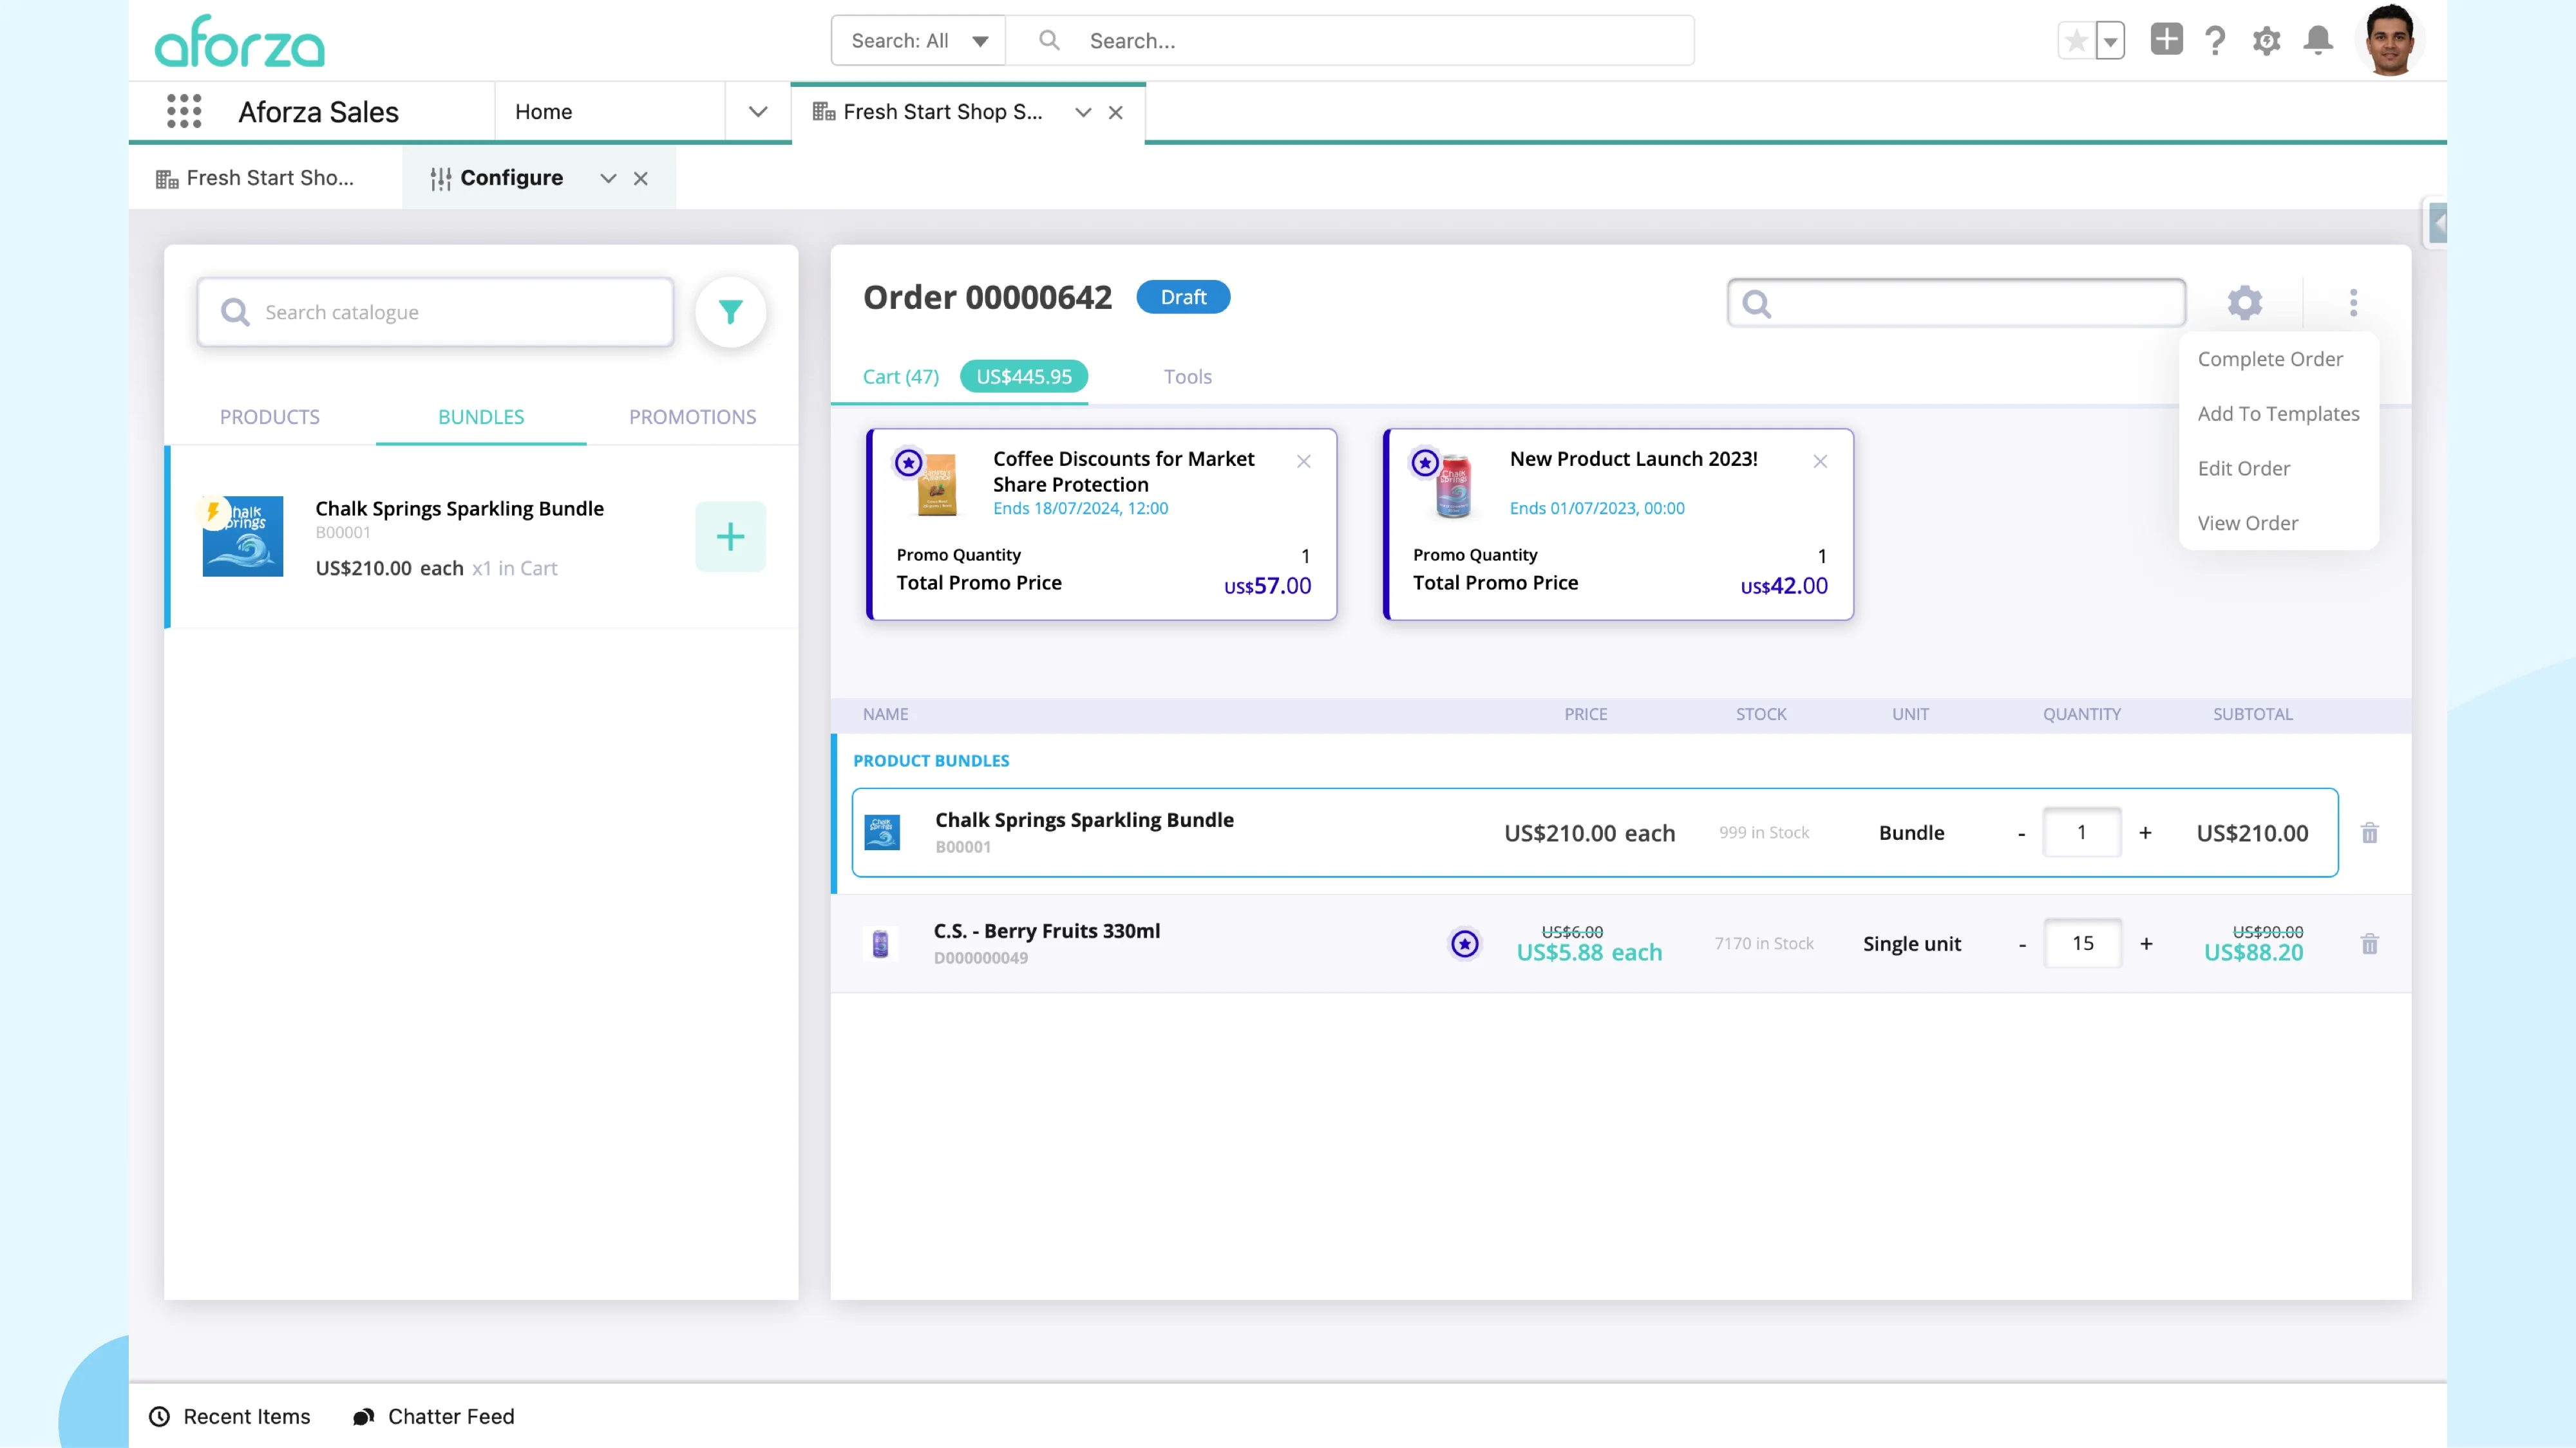The width and height of the screenshot is (2576, 1448).
Task: Select Add To Templates from menu
Action: (2278, 414)
